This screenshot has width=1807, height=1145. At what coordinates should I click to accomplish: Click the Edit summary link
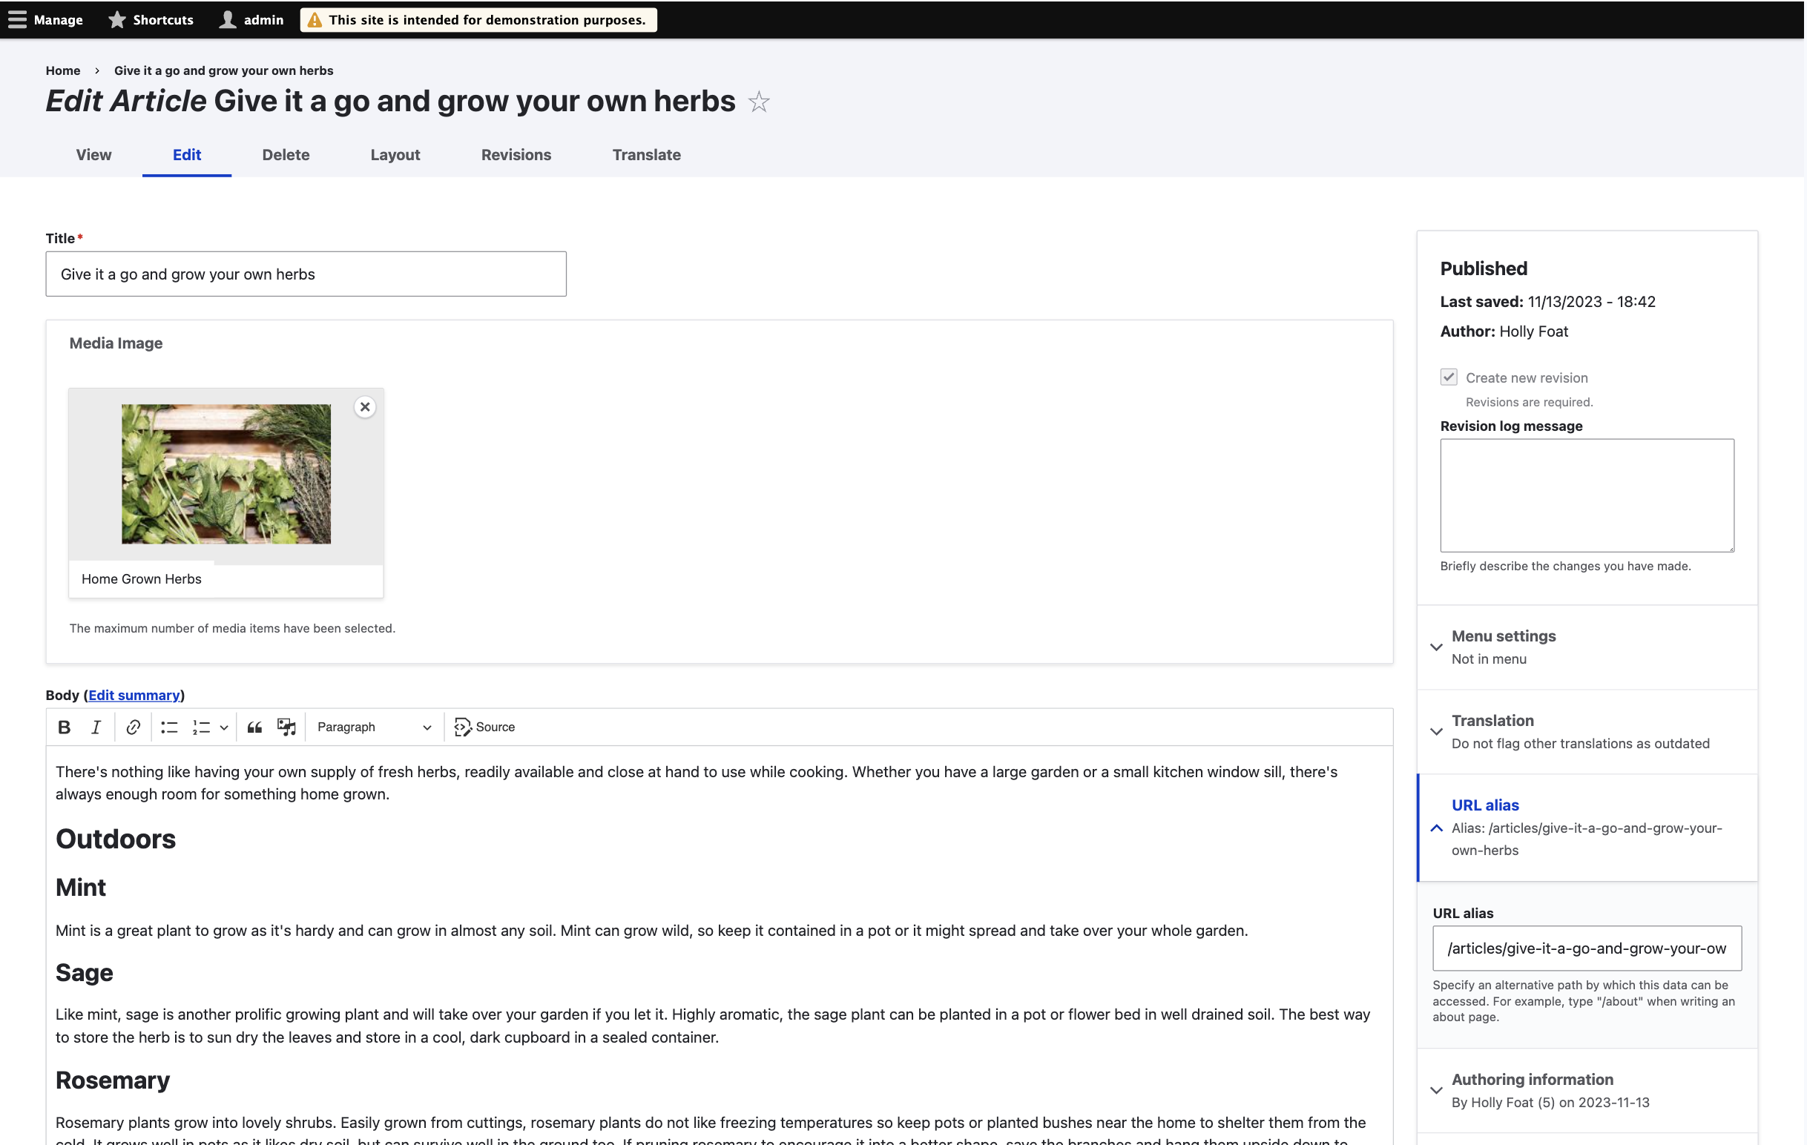tap(134, 695)
